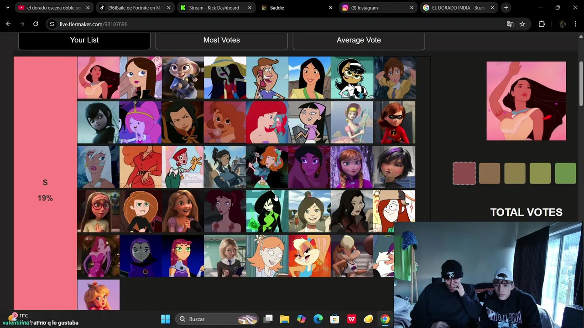The width and height of the screenshot is (584, 328).
Task: Select the Kida white-haired tile
Action: pos(98,167)
